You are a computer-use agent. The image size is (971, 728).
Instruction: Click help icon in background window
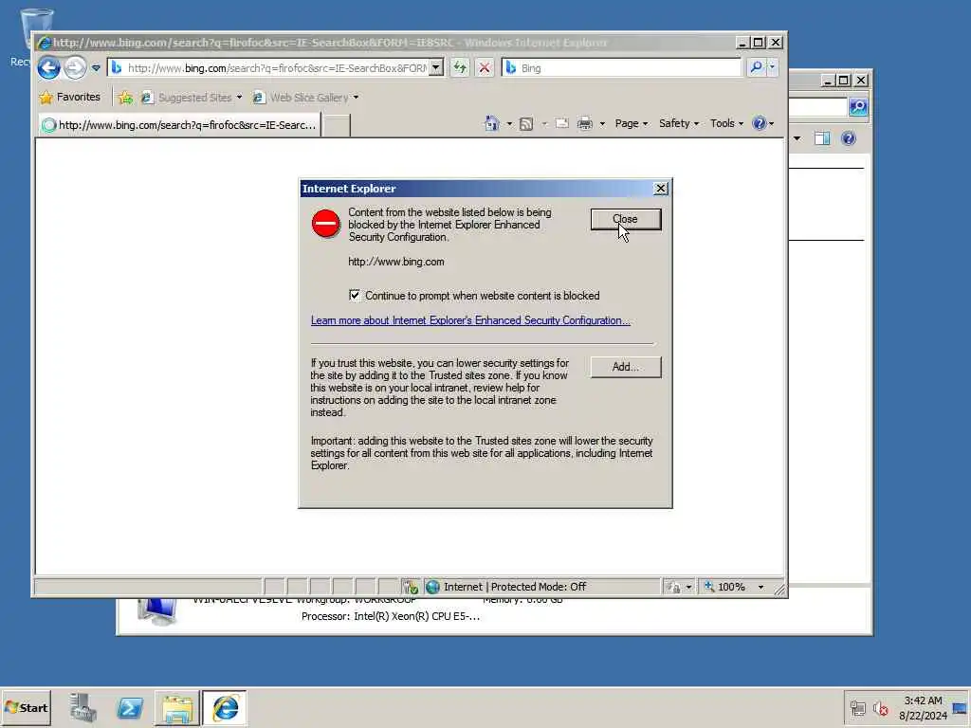pyautogui.click(x=849, y=138)
